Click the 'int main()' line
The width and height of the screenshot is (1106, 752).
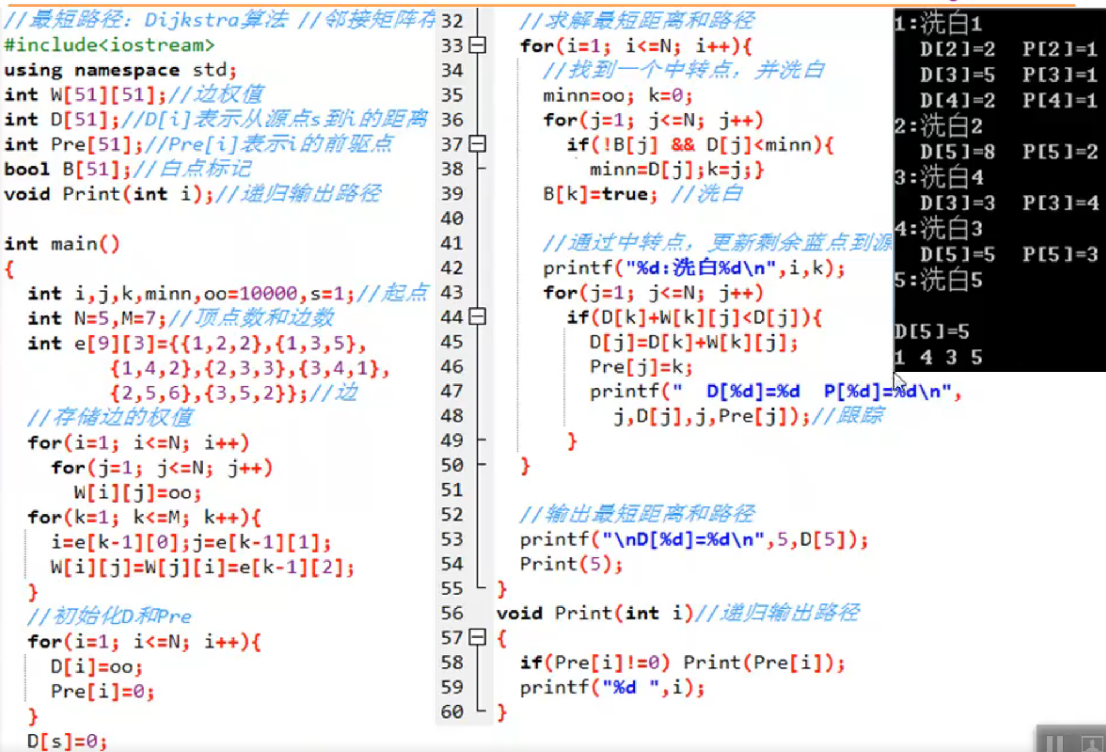[62, 244]
